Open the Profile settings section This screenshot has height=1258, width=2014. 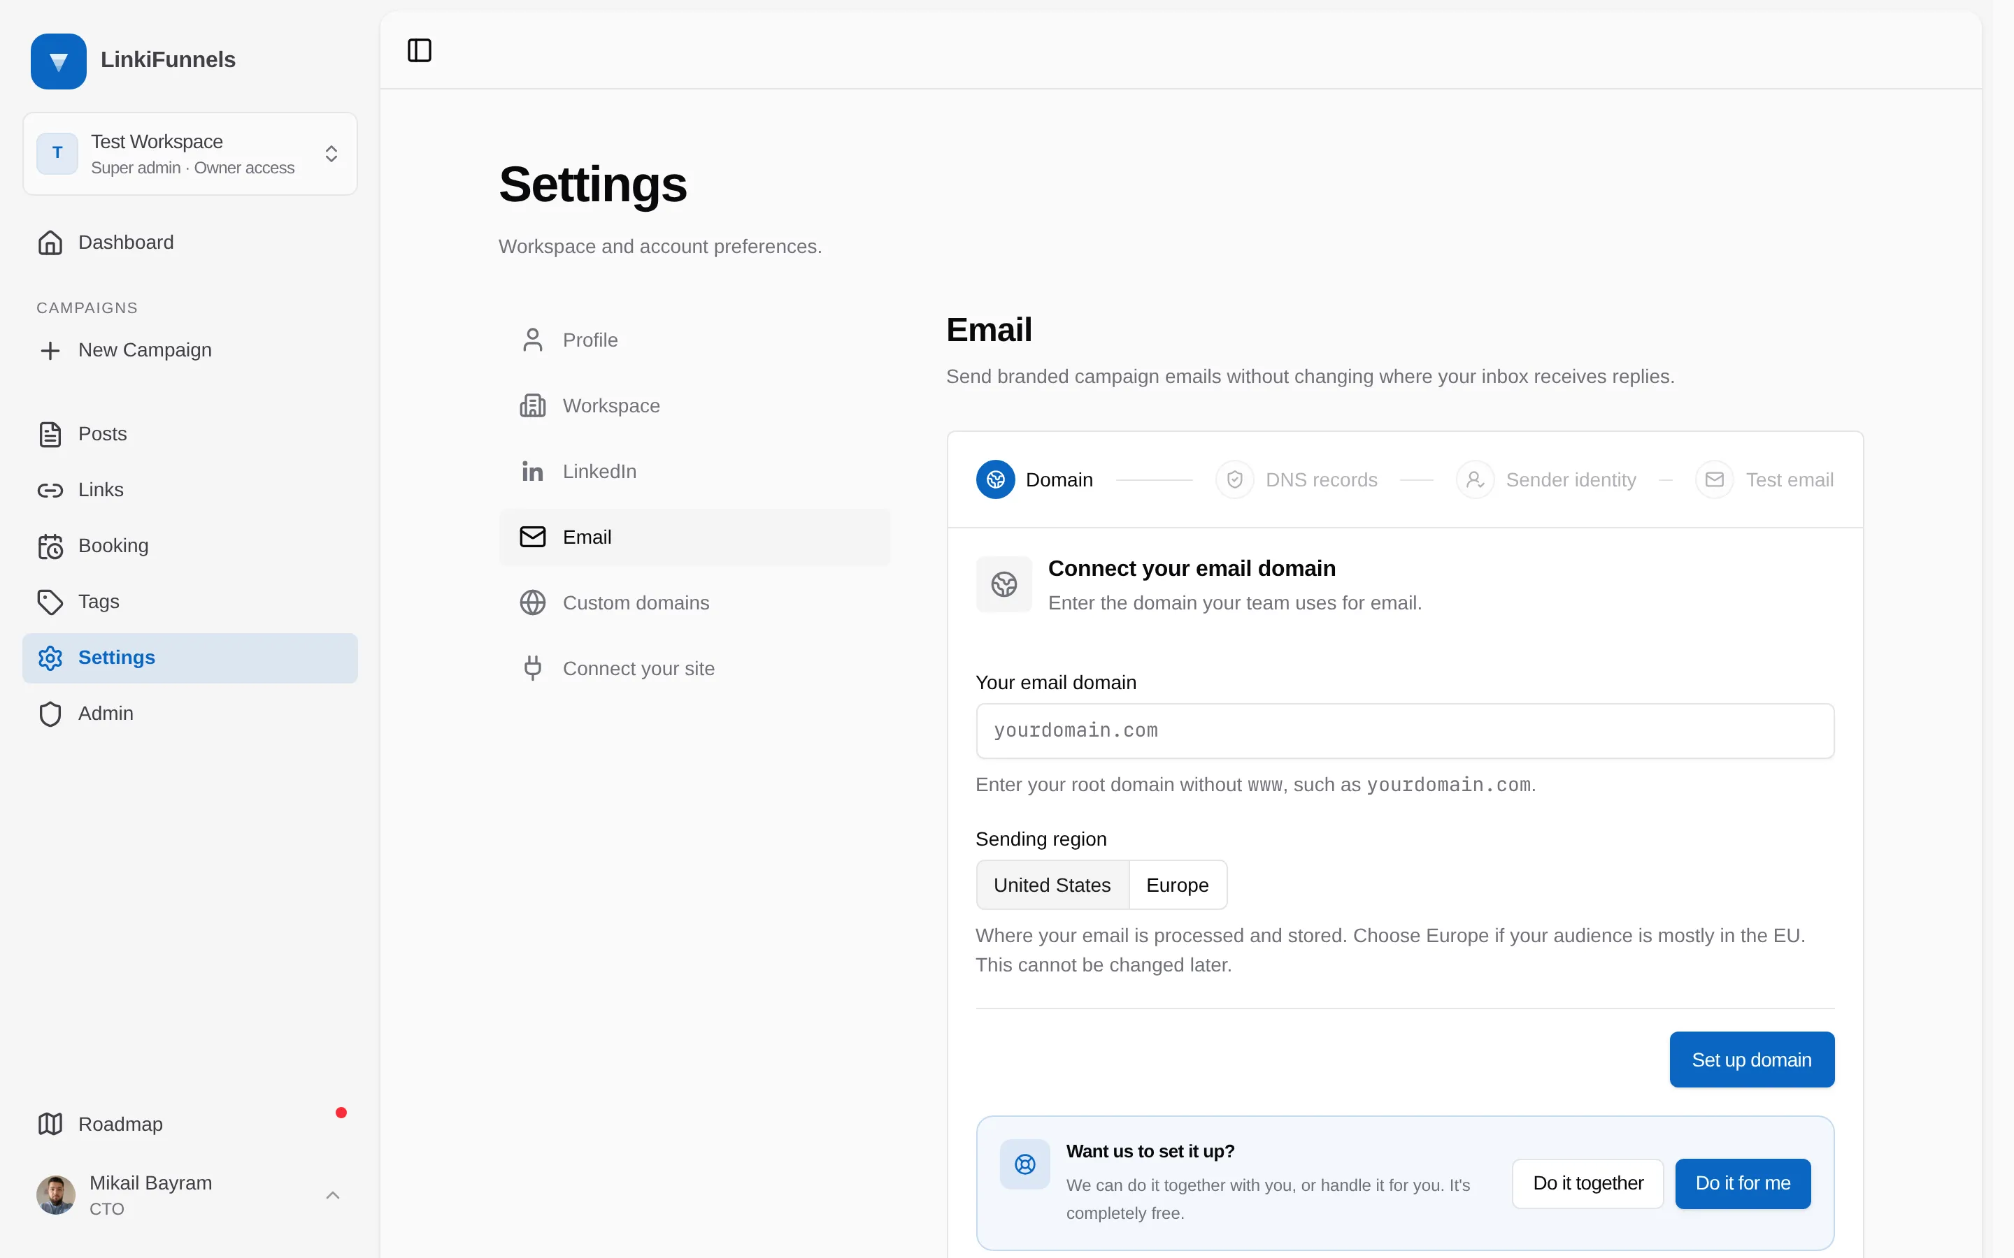point(694,340)
